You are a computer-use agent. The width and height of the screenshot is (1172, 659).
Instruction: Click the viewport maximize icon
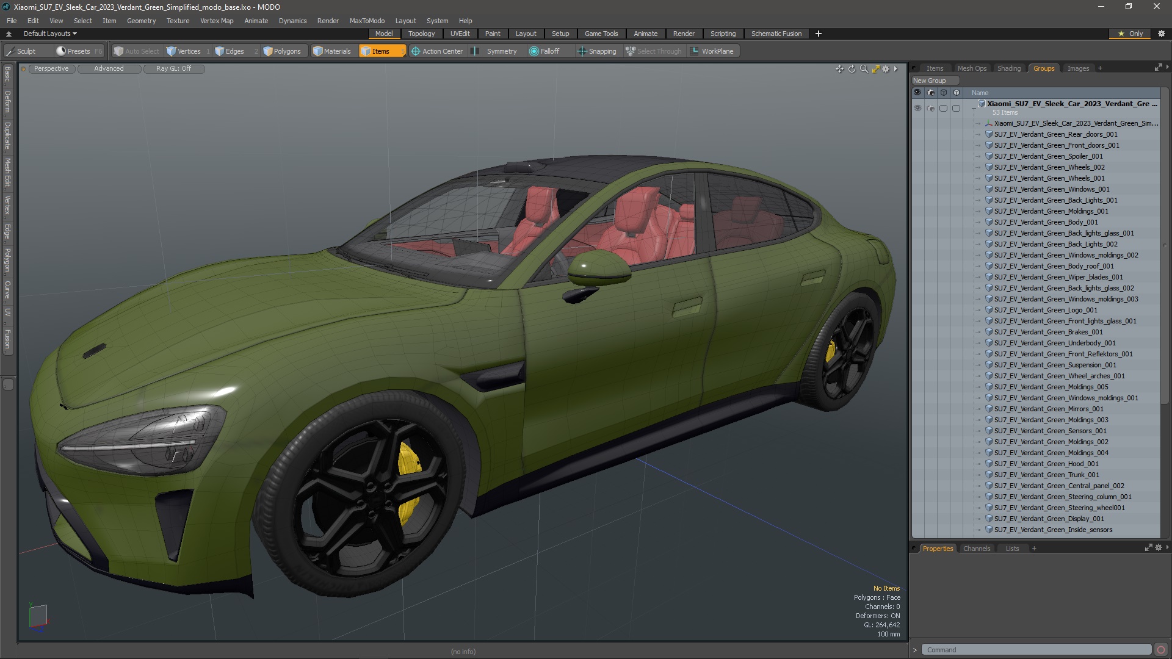pyautogui.click(x=875, y=69)
